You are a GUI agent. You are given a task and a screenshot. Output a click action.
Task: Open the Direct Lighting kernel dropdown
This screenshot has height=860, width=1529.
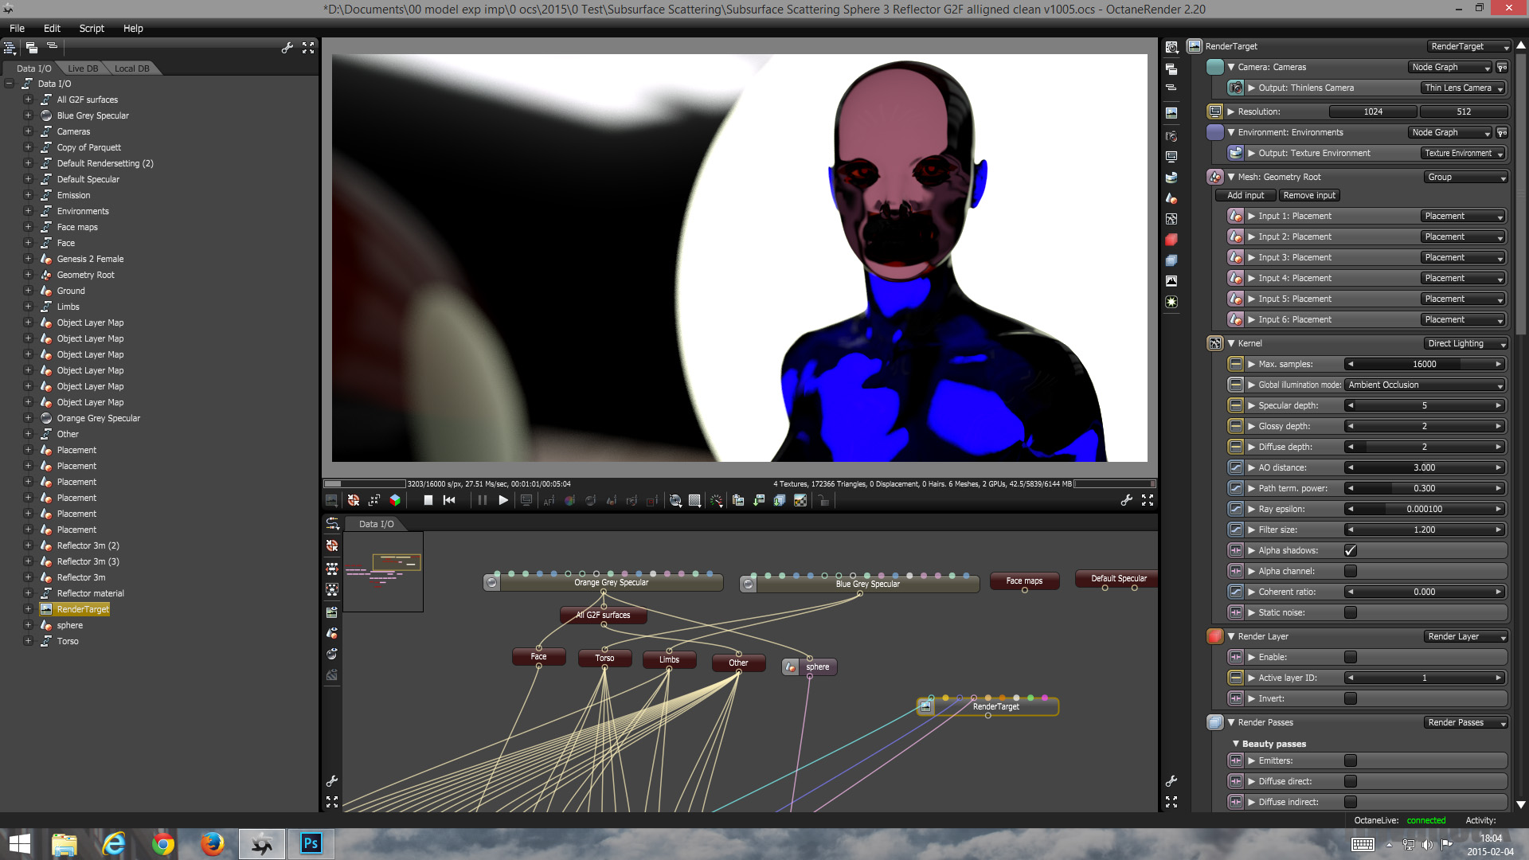(1465, 343)
